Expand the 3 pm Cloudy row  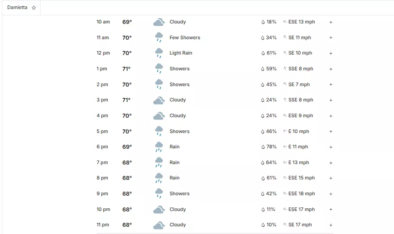click(331, 100)
